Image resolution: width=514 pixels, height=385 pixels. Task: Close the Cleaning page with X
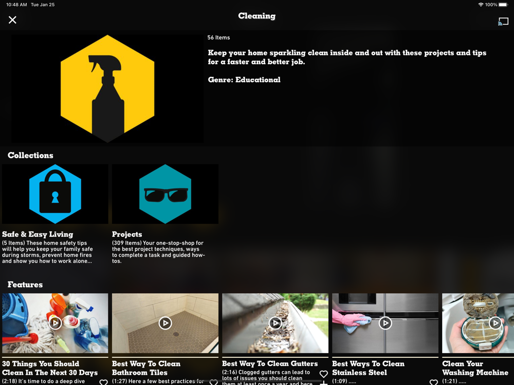(x=12, y=20)
